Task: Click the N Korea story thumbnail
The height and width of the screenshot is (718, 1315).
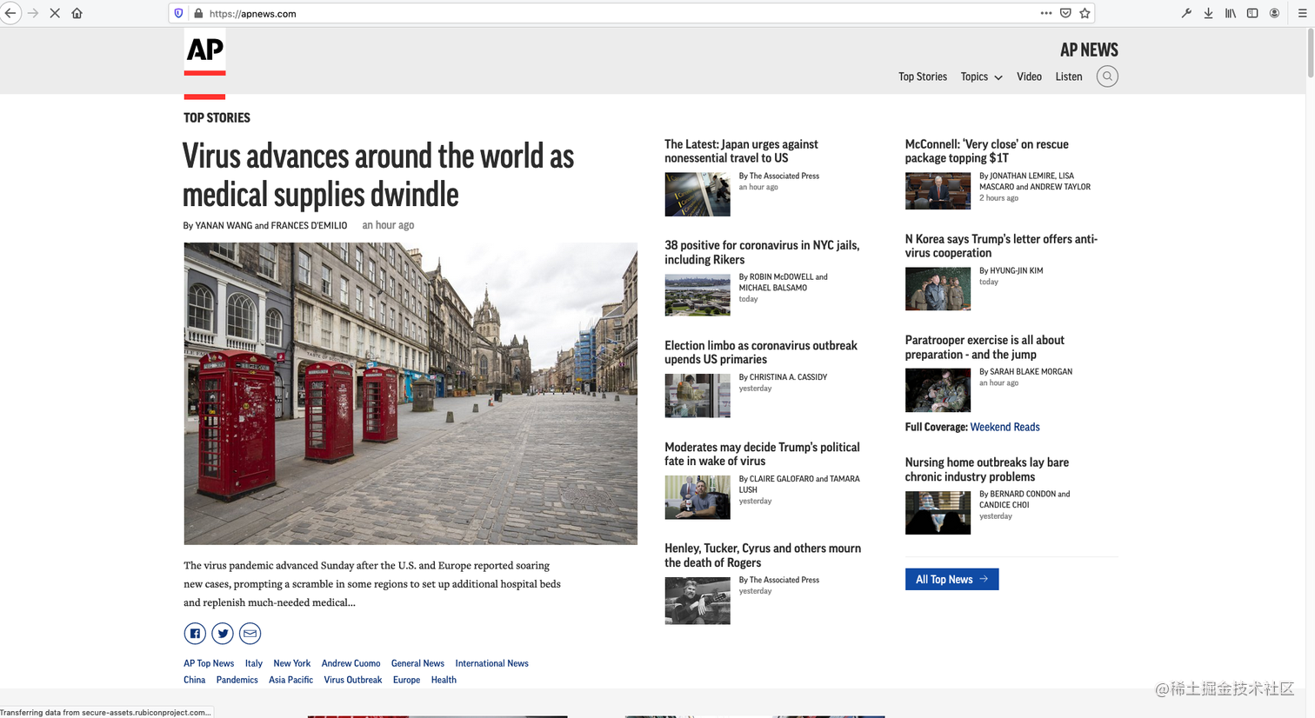Action: coord(938,289)
